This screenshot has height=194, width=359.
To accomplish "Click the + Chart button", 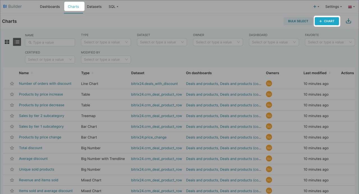I will [x=327, y=21].
